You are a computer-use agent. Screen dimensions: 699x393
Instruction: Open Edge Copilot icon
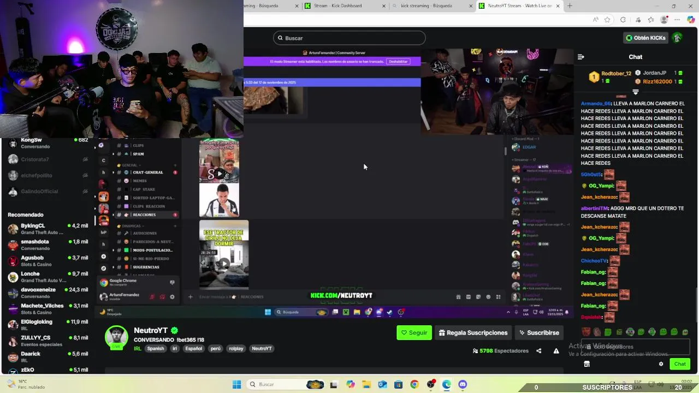pos(691,20)
